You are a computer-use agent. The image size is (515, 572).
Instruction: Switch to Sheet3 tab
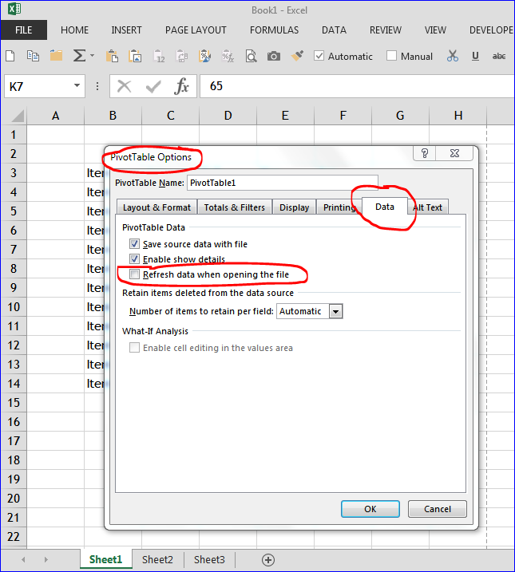[x=209, y=559]
